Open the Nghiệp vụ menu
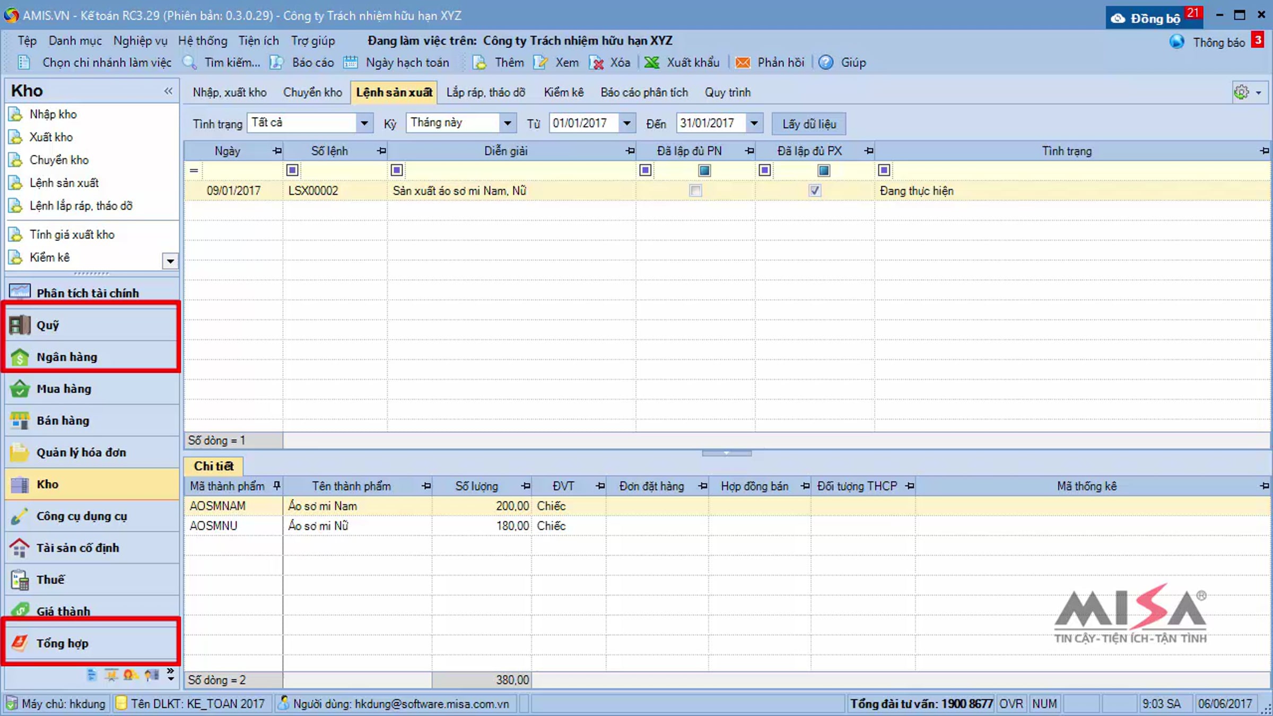Image resolution: width=1273 pixels, height=716 pixels. (140, 41)
